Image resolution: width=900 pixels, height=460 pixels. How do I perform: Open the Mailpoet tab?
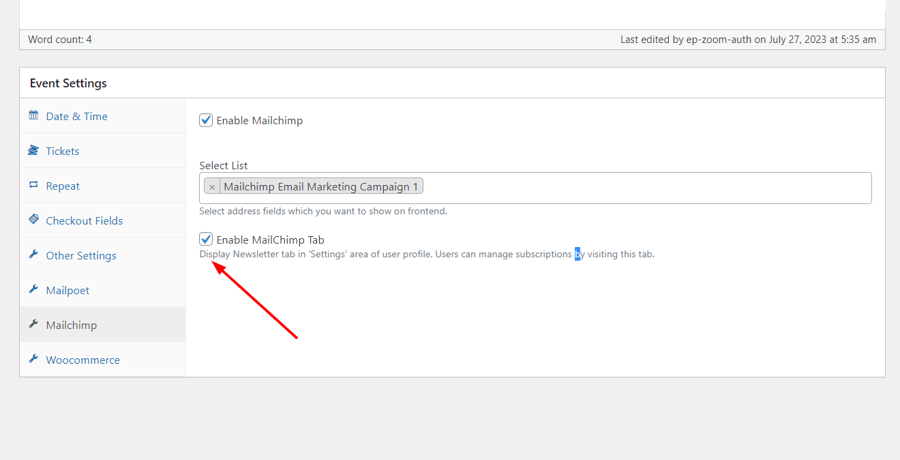tap(67, 291)
